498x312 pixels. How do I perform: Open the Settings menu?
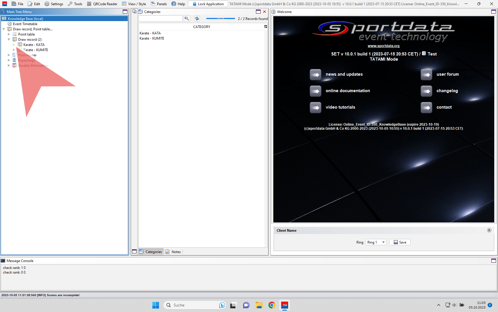click(x=54, y=4)
